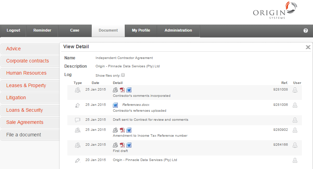This screenshot has height=169, width=313.
Task: Open PDF icon for Contractor's comments incorporated
Action: (122, 90)
